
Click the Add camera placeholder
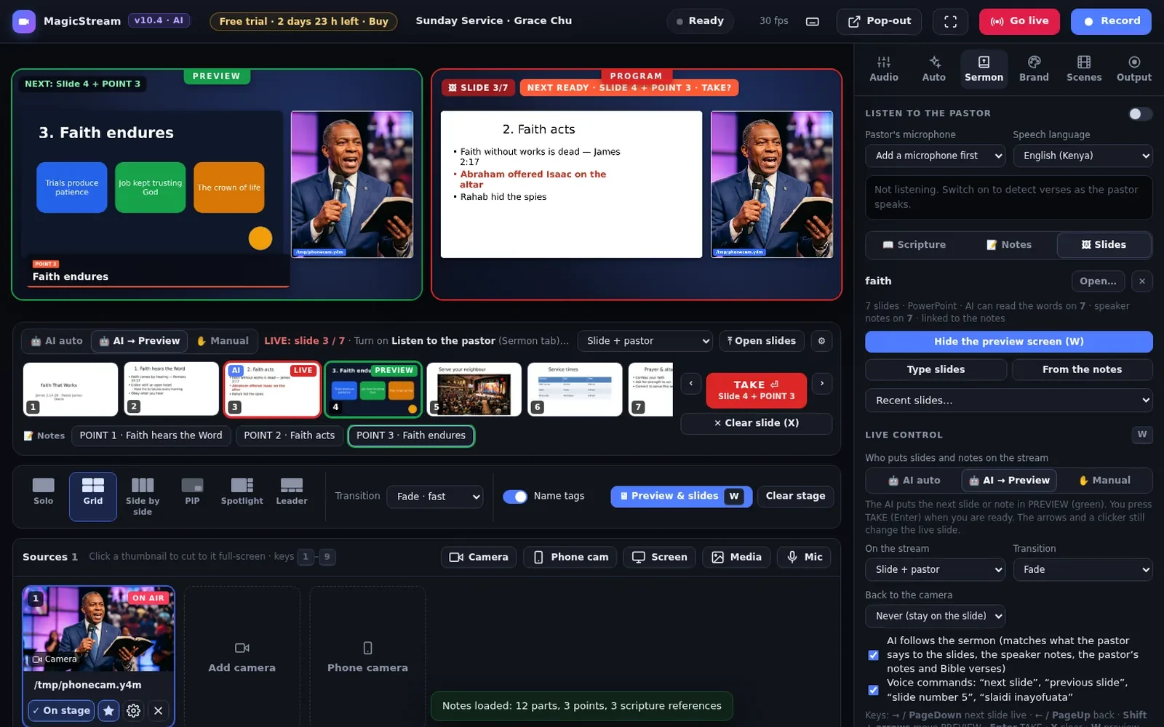point(242,656)
